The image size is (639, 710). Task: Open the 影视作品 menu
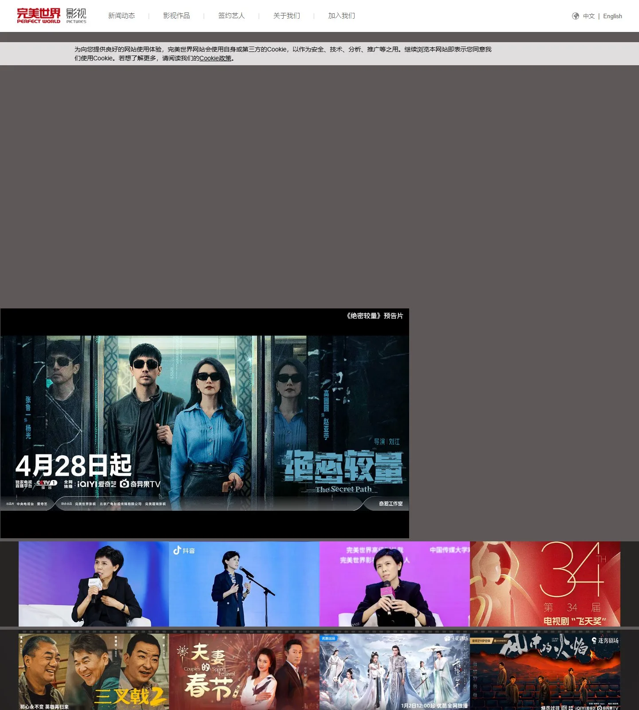177,16
